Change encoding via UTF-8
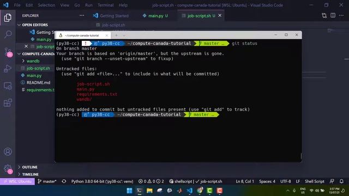The height and width of the screenshot is (196, 349). (x=286, y=181)
